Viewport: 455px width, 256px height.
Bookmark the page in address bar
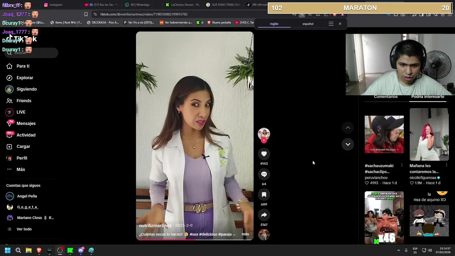[x=86, y=14]
